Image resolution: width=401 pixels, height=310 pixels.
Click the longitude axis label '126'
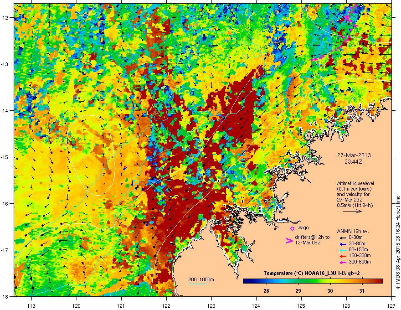[x=346, y=305]
